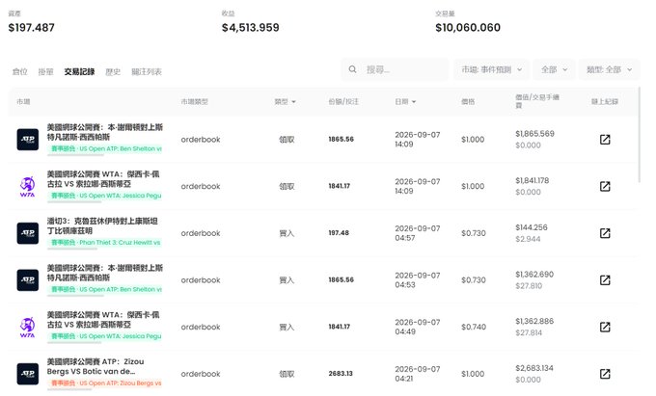Click fee amount $2.944
656x396 pixels.
528,239
